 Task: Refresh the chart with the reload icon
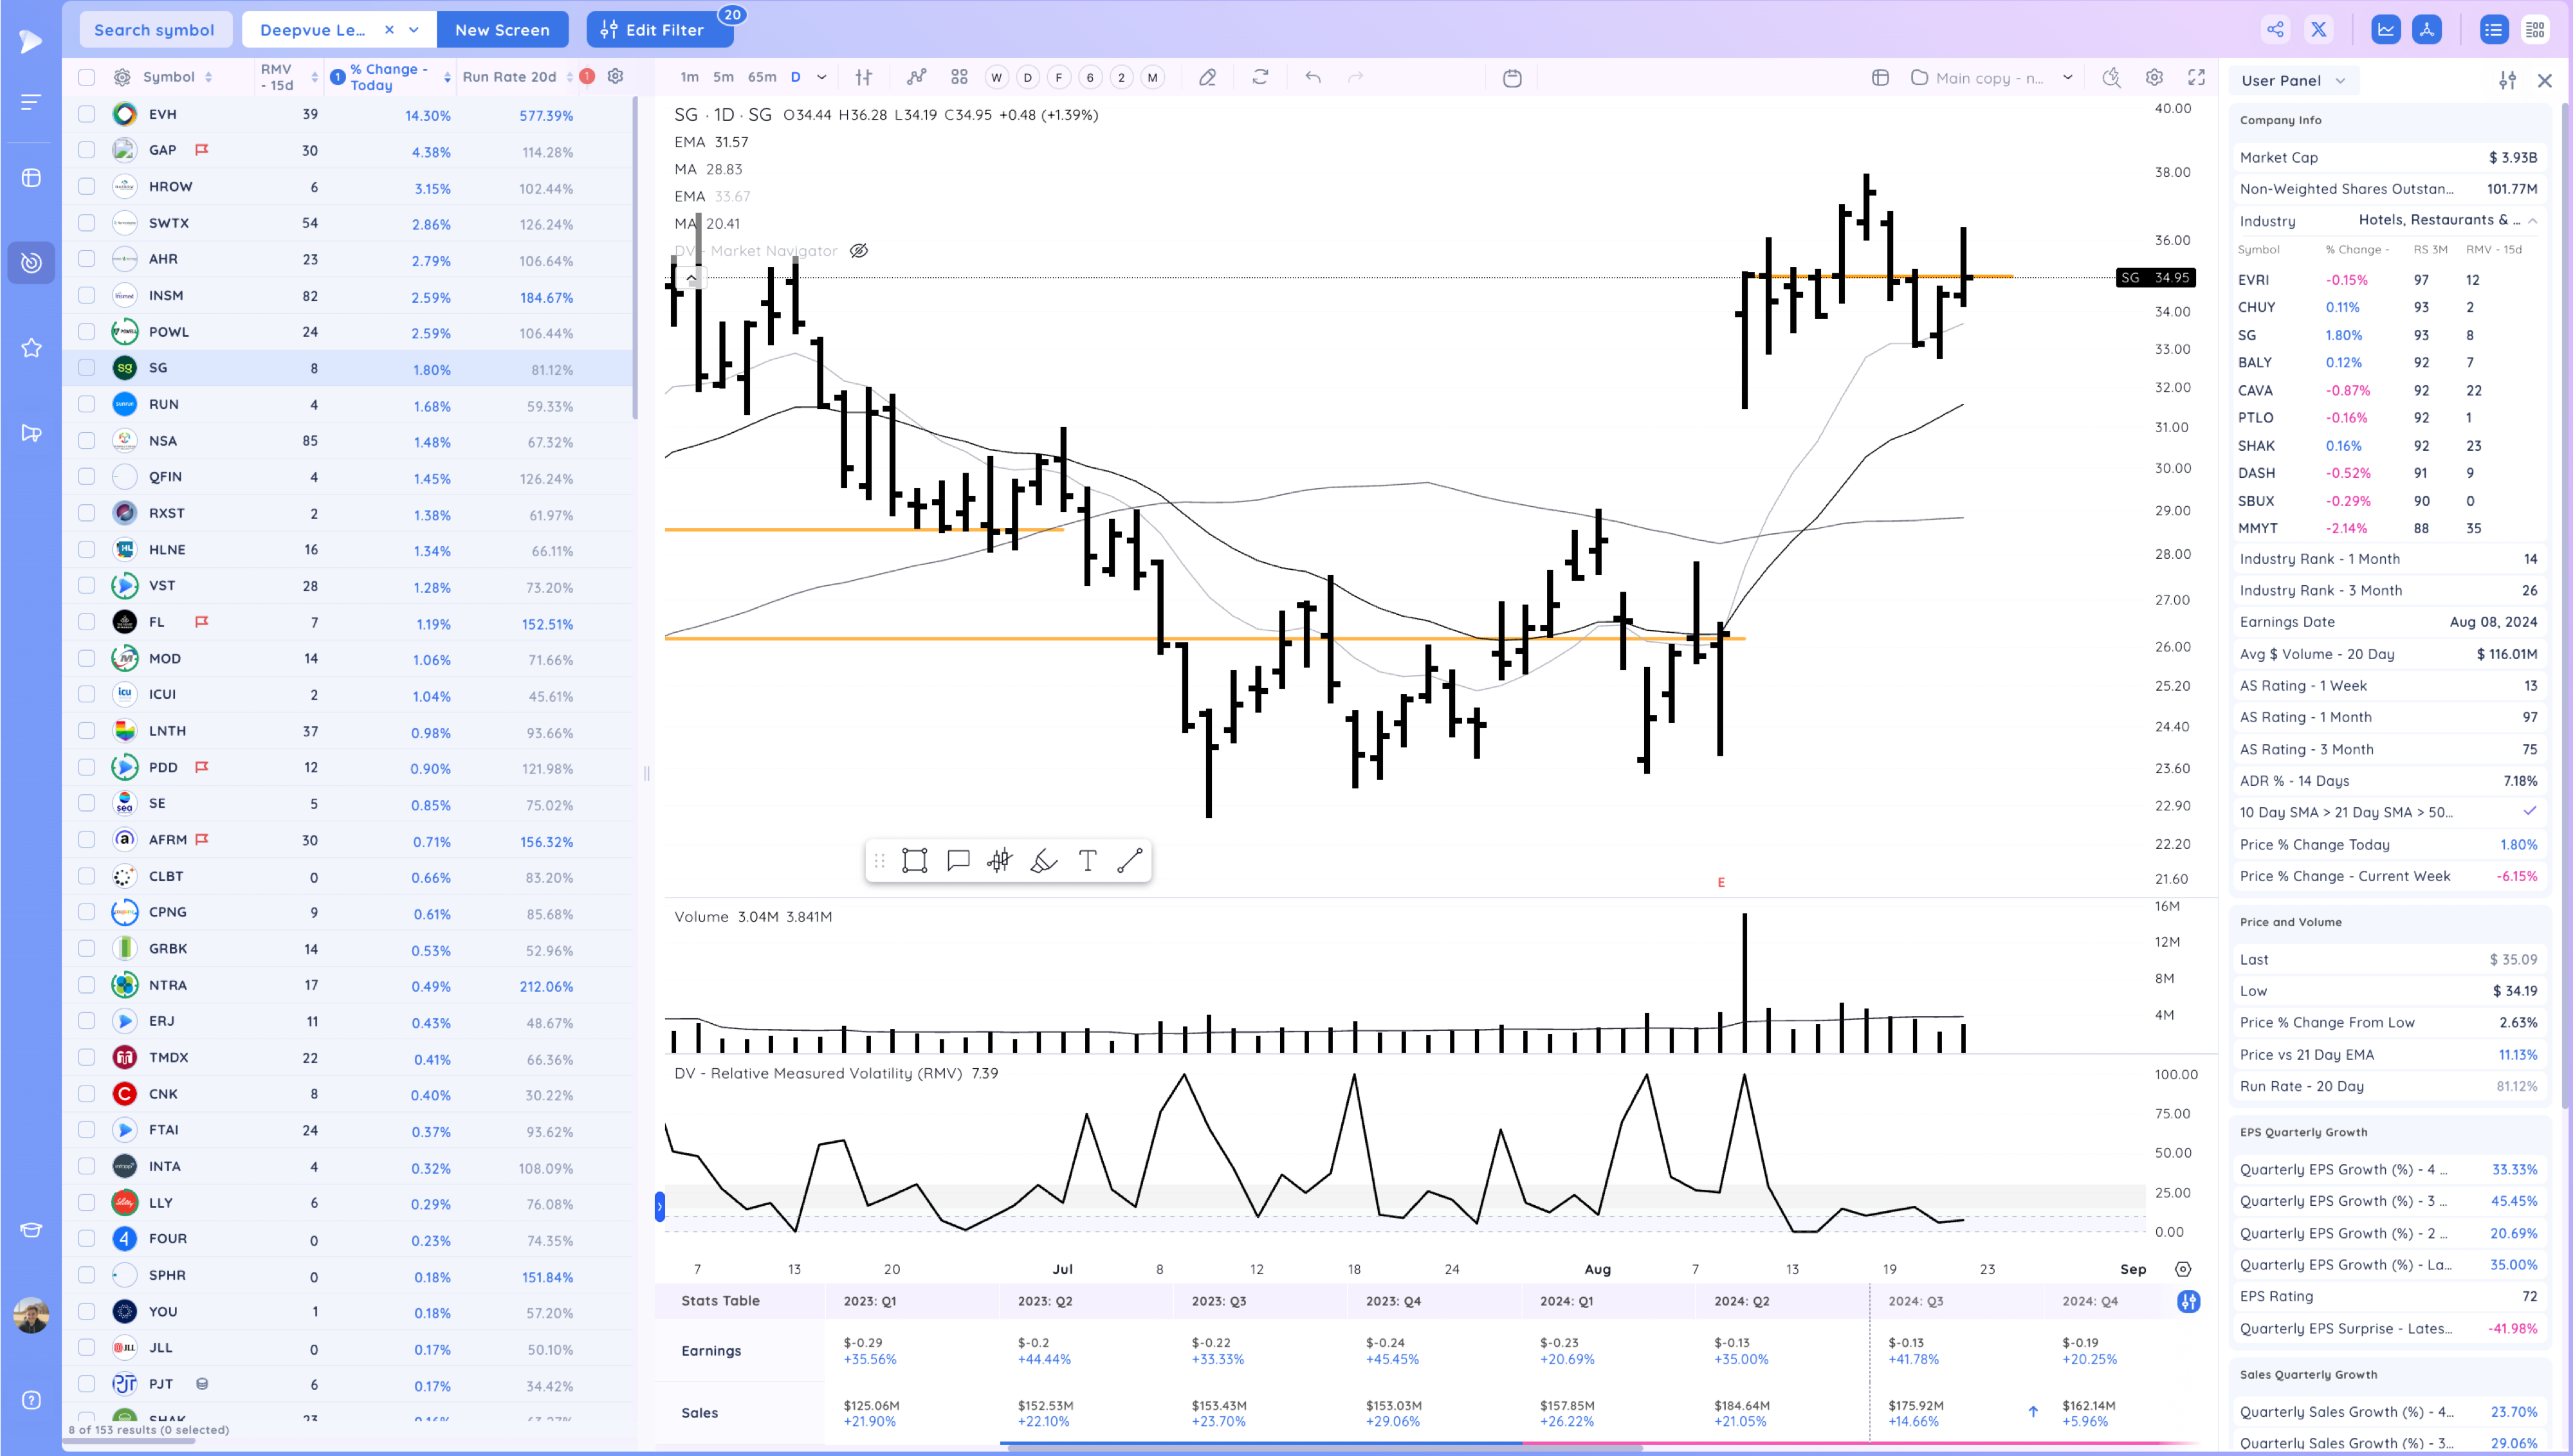(1260, 77)
